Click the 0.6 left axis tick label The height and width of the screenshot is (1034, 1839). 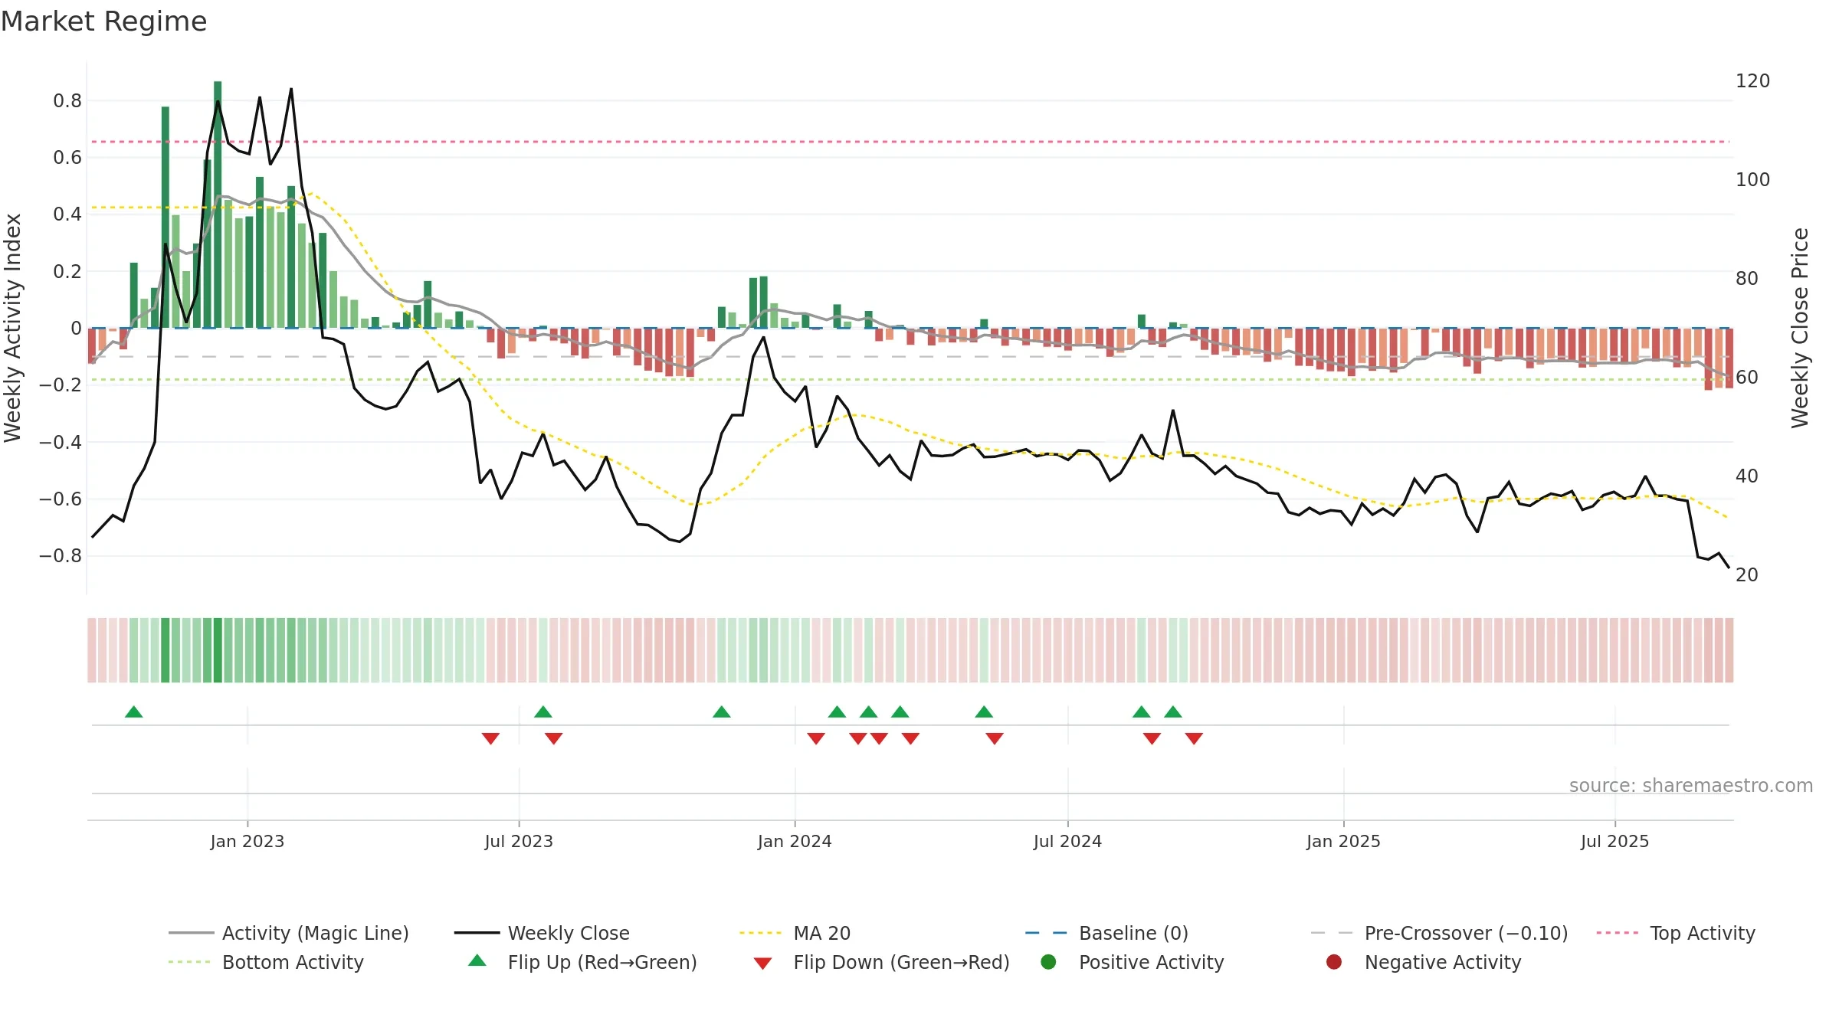[67, 158]
